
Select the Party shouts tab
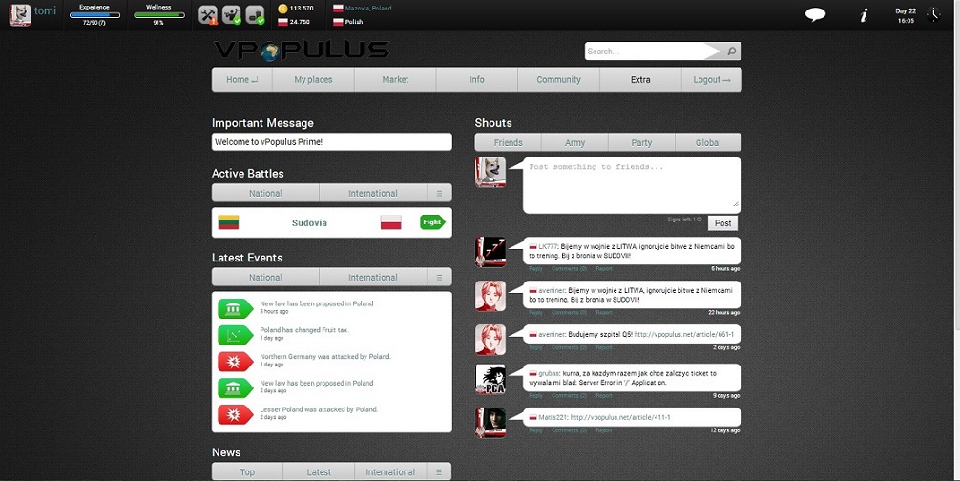pos(641,142)
